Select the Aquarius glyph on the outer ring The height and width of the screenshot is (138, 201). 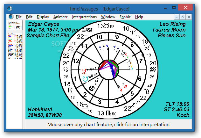coord(153,69)
